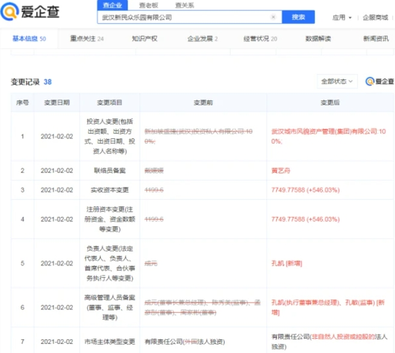Screen dimensions: 395x353
Task: Click the 变更日期 column header
Action: click(x=57, y=102)
